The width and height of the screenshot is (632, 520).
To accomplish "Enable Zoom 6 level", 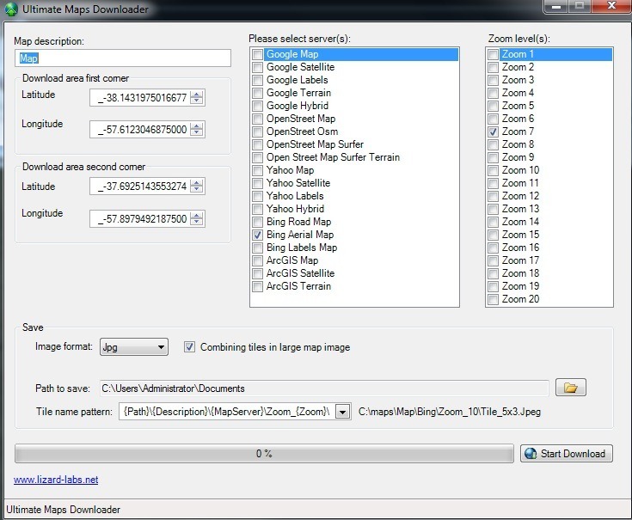I will pyautogui.click(x=493, y=119).
